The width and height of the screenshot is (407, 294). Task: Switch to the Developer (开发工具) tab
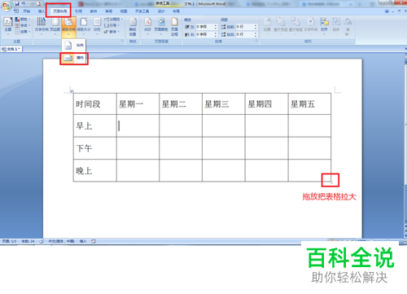click(142, 11)
